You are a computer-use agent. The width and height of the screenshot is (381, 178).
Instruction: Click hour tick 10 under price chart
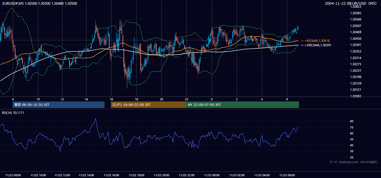point(38,99)
